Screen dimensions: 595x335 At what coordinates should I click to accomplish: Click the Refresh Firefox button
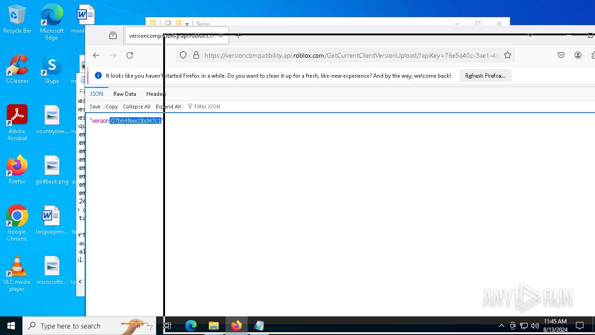(x=485, y=75)
